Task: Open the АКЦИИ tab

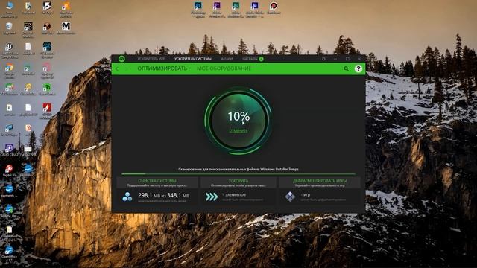Action: [227, 59]
